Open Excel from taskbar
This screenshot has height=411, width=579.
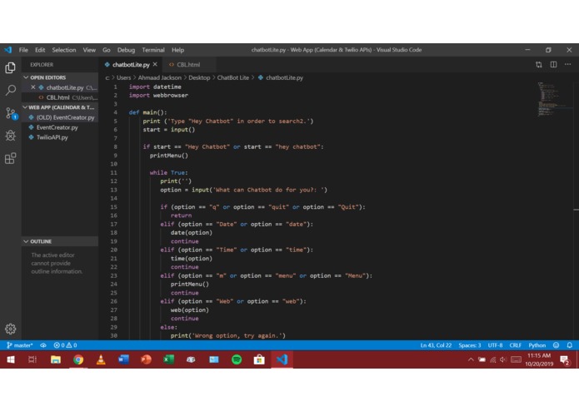(169, 359)
